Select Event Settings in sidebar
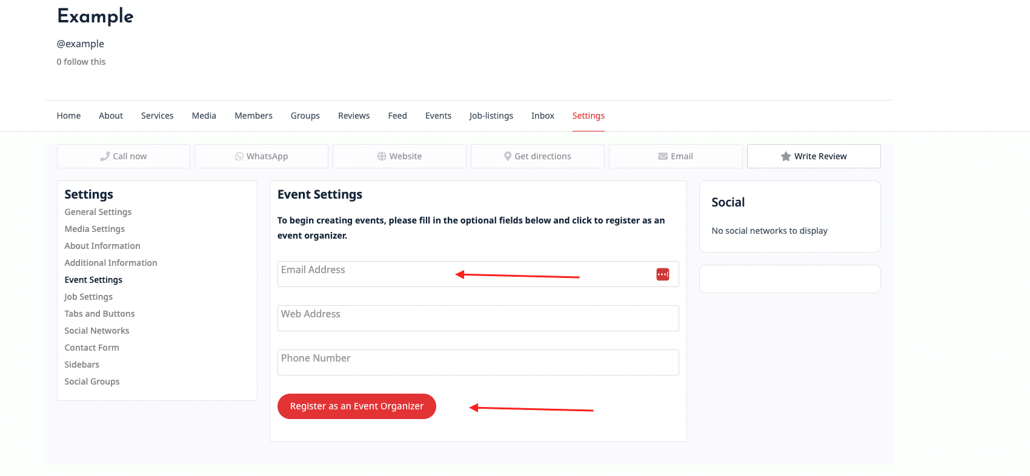Image resolution: width=1030 pixels, height=476 pixels. click(93, 280)
